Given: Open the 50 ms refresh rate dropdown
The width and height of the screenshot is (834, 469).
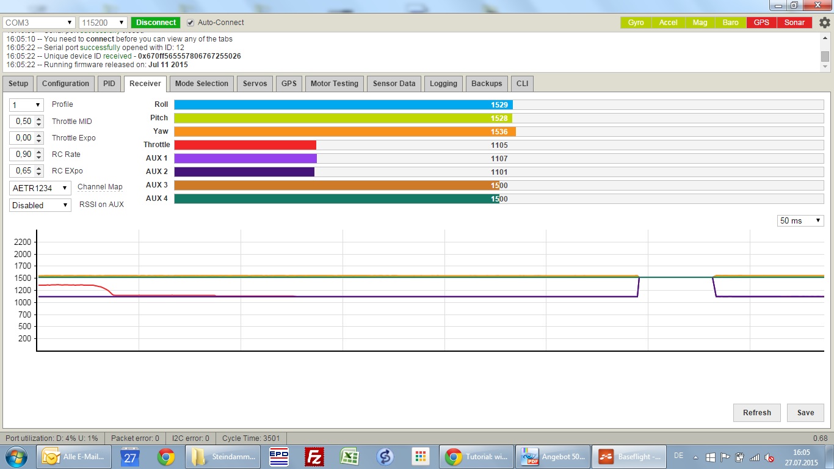Looking at the screenshot, I should pyautogui.click(x=800, y=220).
